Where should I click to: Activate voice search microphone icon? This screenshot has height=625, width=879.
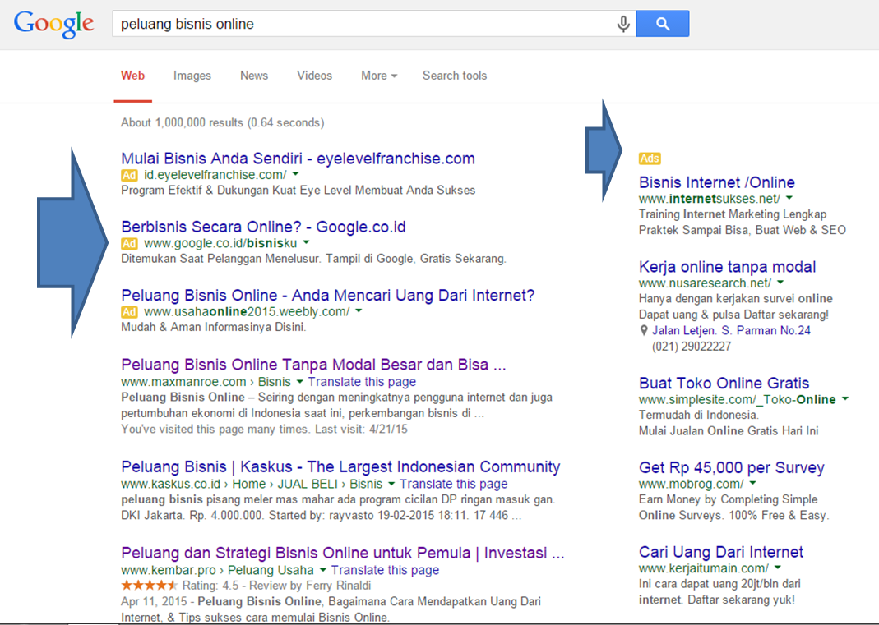(x=622, y=24)
